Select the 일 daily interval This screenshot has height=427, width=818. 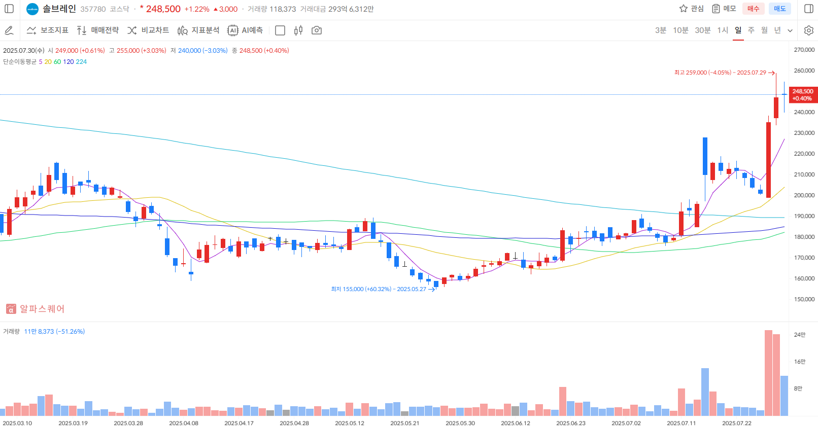click(738, 30)
